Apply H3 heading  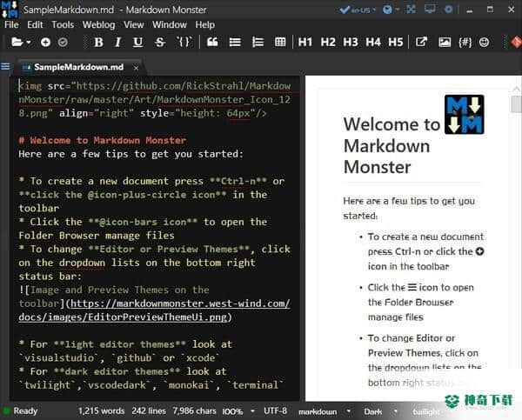[351, 43]
